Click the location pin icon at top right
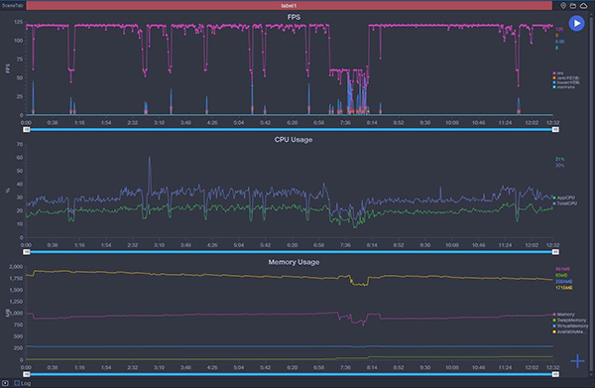The width and height of the screenshot is (595, 388). click(x=563, y=5)
